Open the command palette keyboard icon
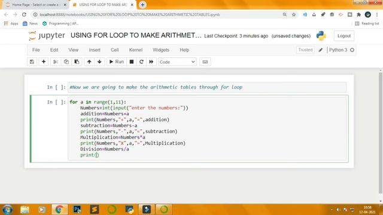Viewport: 383px width, 215px height. coord(205,62)
